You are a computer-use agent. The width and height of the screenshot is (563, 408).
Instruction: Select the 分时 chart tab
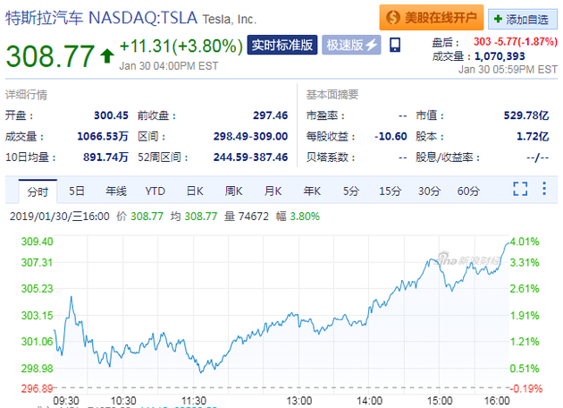pos(38,191)
